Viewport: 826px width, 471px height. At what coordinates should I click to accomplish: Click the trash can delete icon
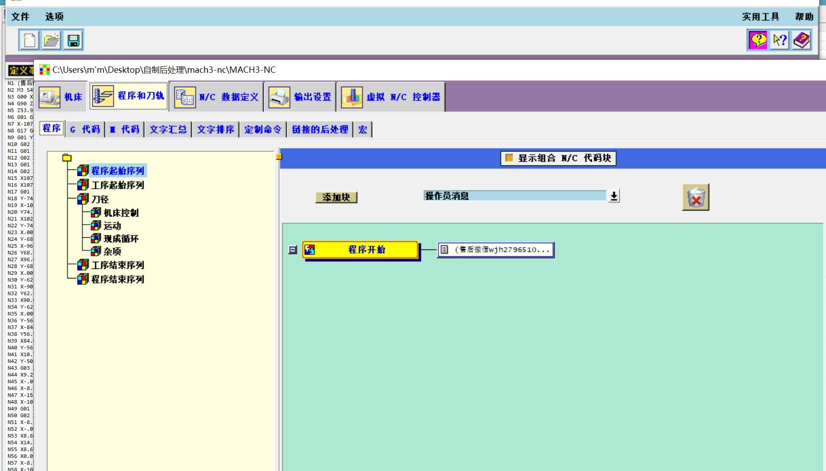696,198
